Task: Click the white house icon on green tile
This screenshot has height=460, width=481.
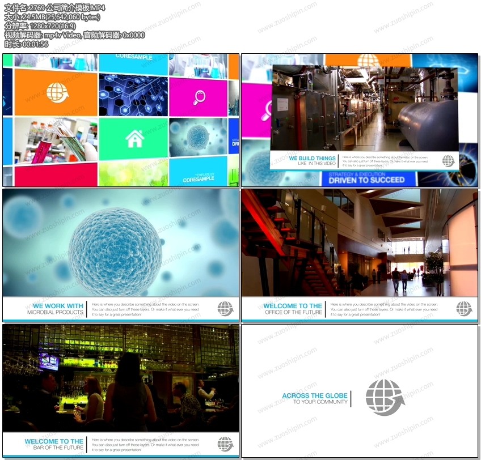Action: click(x=134, y=138)
